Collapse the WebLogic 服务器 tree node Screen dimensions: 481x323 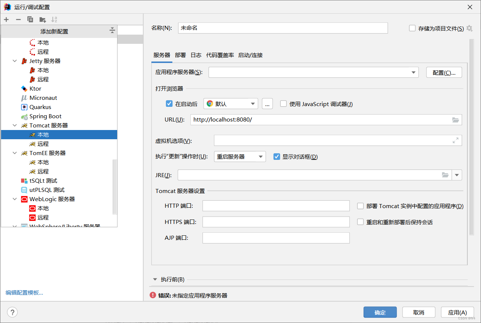pyautogui.click(x=15, y=199)
